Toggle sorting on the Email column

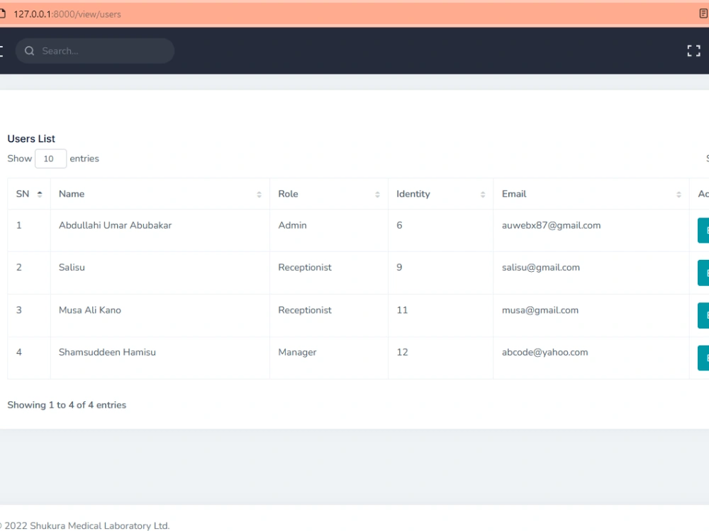678,193
